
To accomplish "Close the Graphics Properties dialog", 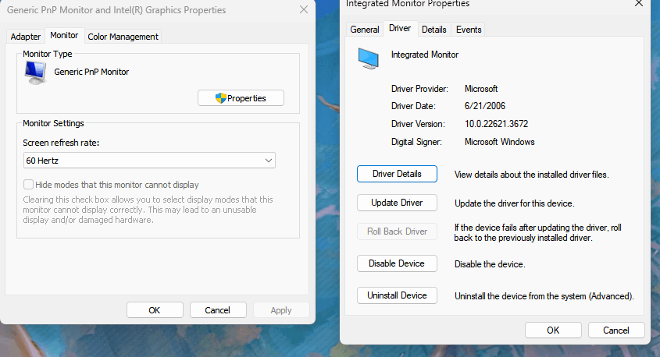I will (304, 9).
